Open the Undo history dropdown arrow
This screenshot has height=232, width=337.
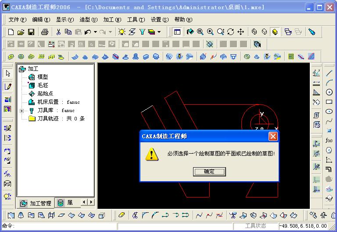[x=95, y=32]
